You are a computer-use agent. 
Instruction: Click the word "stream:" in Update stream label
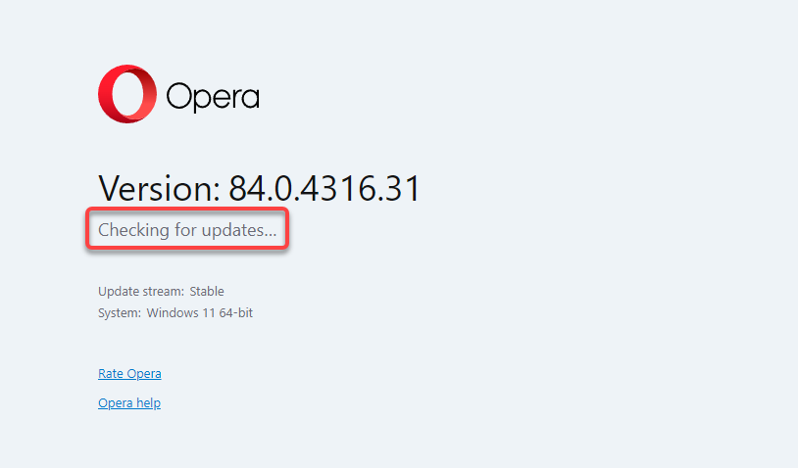point(163,292)
